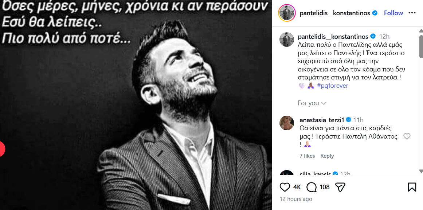Expand the For you comment sorting dropdown
This screenshot has height=210, width=423.
pos(312,103)
